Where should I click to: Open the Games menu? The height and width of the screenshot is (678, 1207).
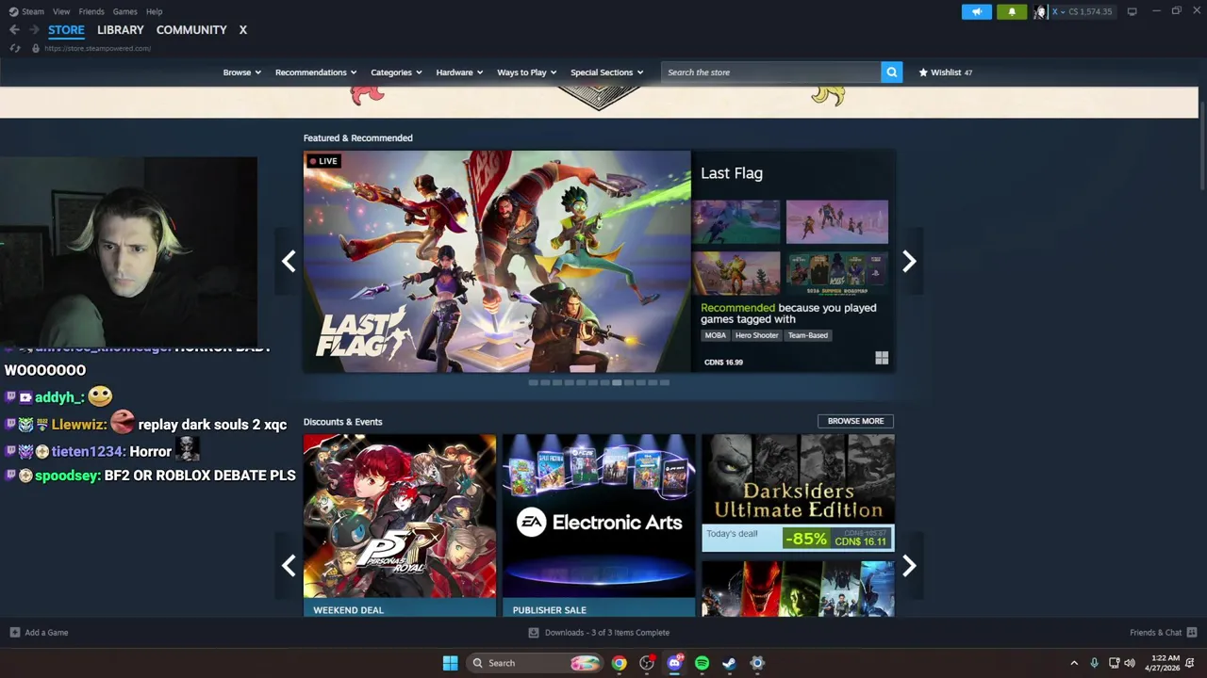point(124,11)
